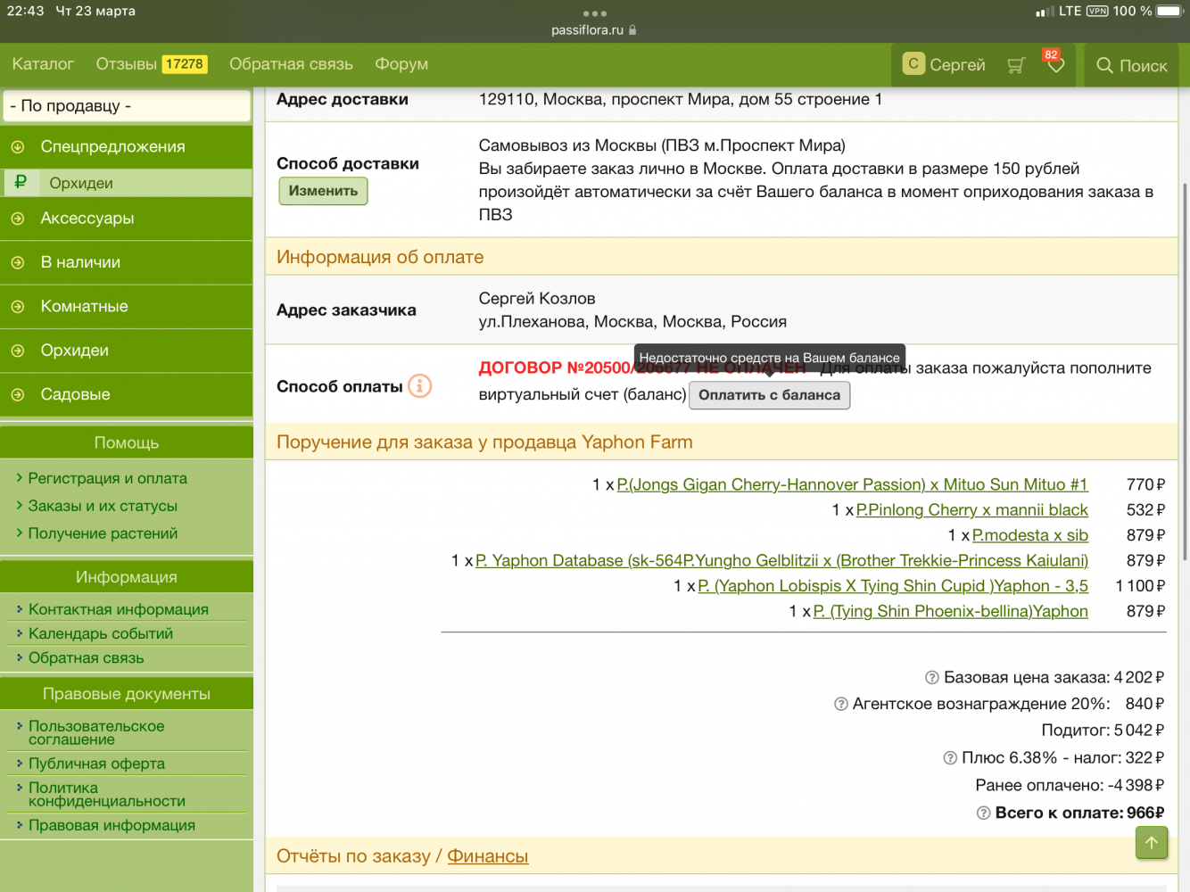Image resolution: width=1190 pixels, height=892 pixels.
Task: Go to the Форум menu item
Action: click(x=401, y=64)
